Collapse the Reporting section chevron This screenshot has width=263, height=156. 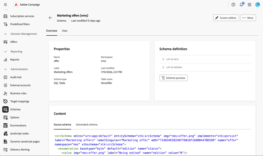[x=5, y=51]
